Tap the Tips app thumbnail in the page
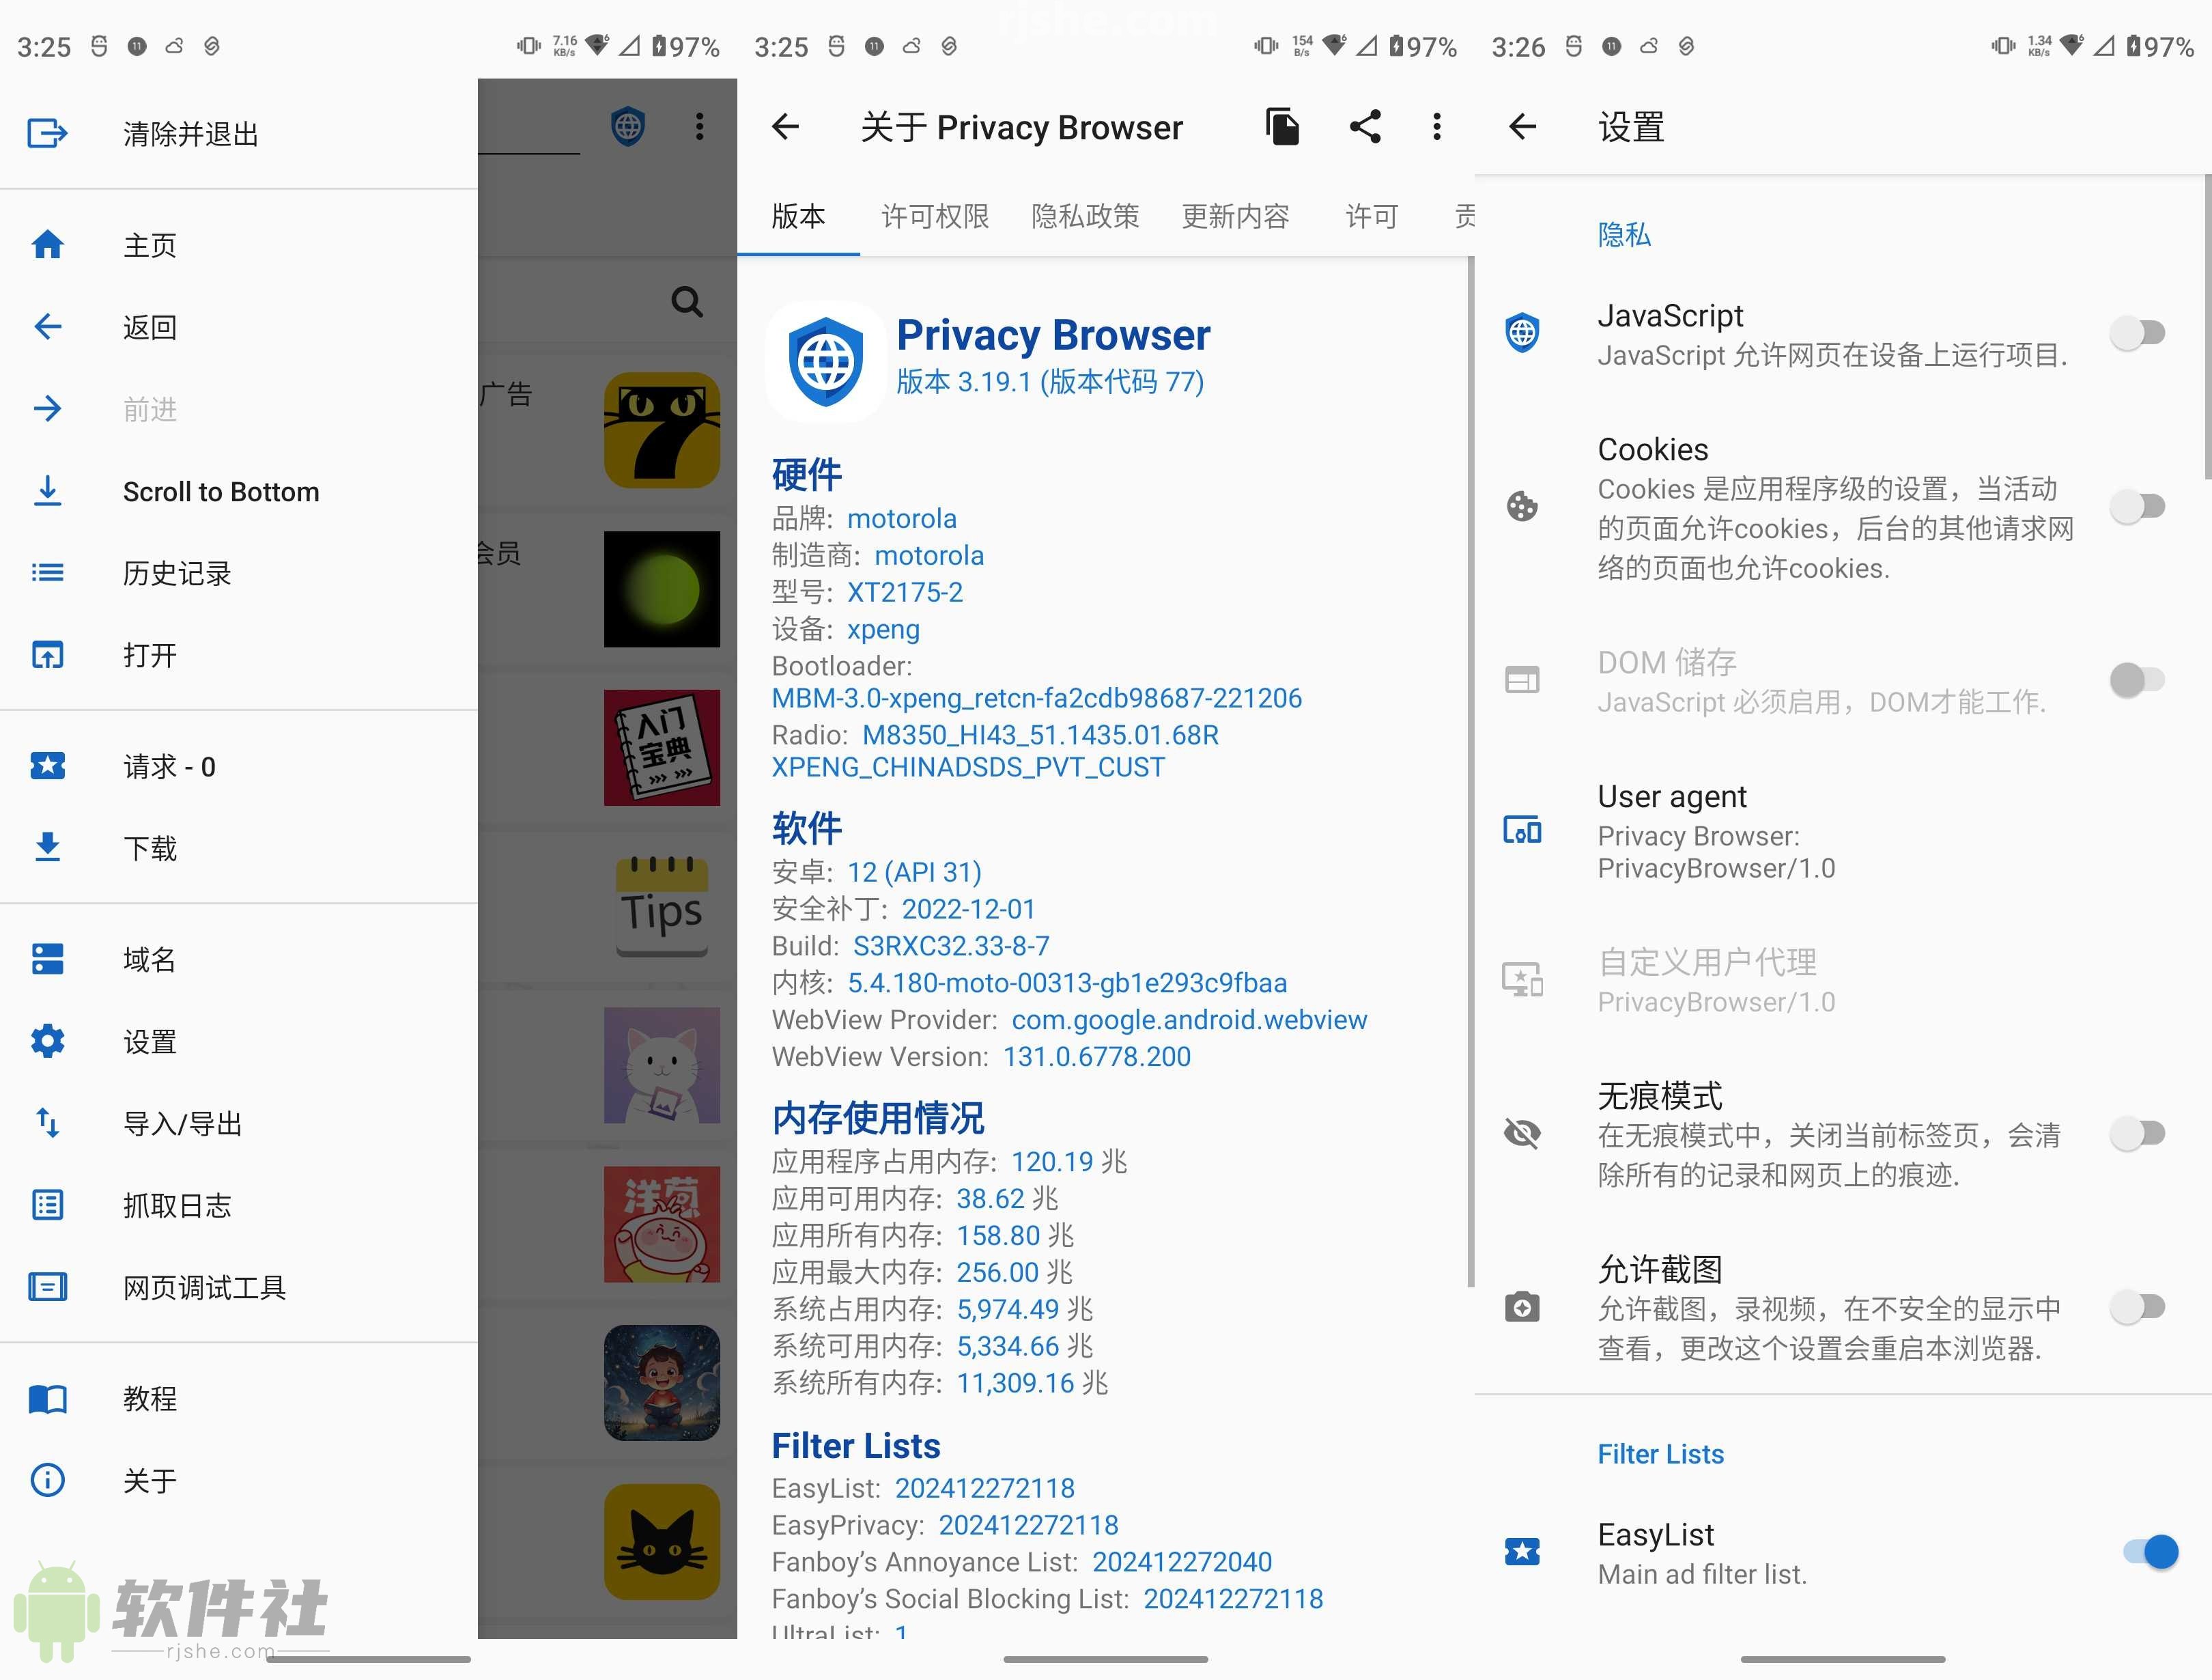 pos(662,903)
